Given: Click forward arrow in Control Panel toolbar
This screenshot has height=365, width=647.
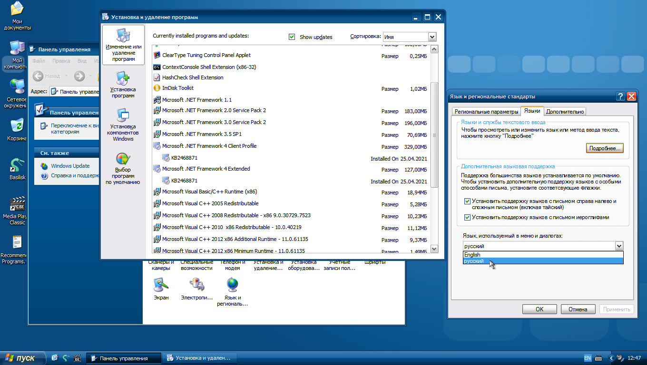Looking at the screenshot, I should click(79, 76).
